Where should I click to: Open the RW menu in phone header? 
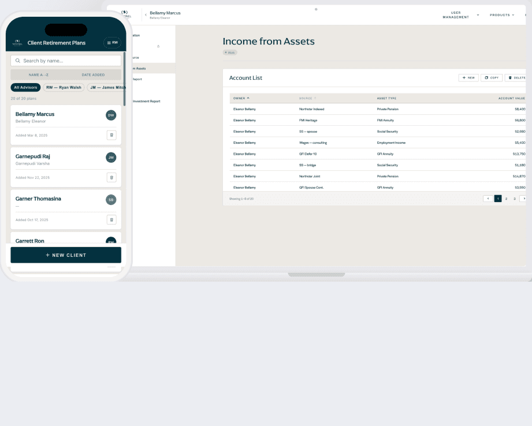[112, 43]
